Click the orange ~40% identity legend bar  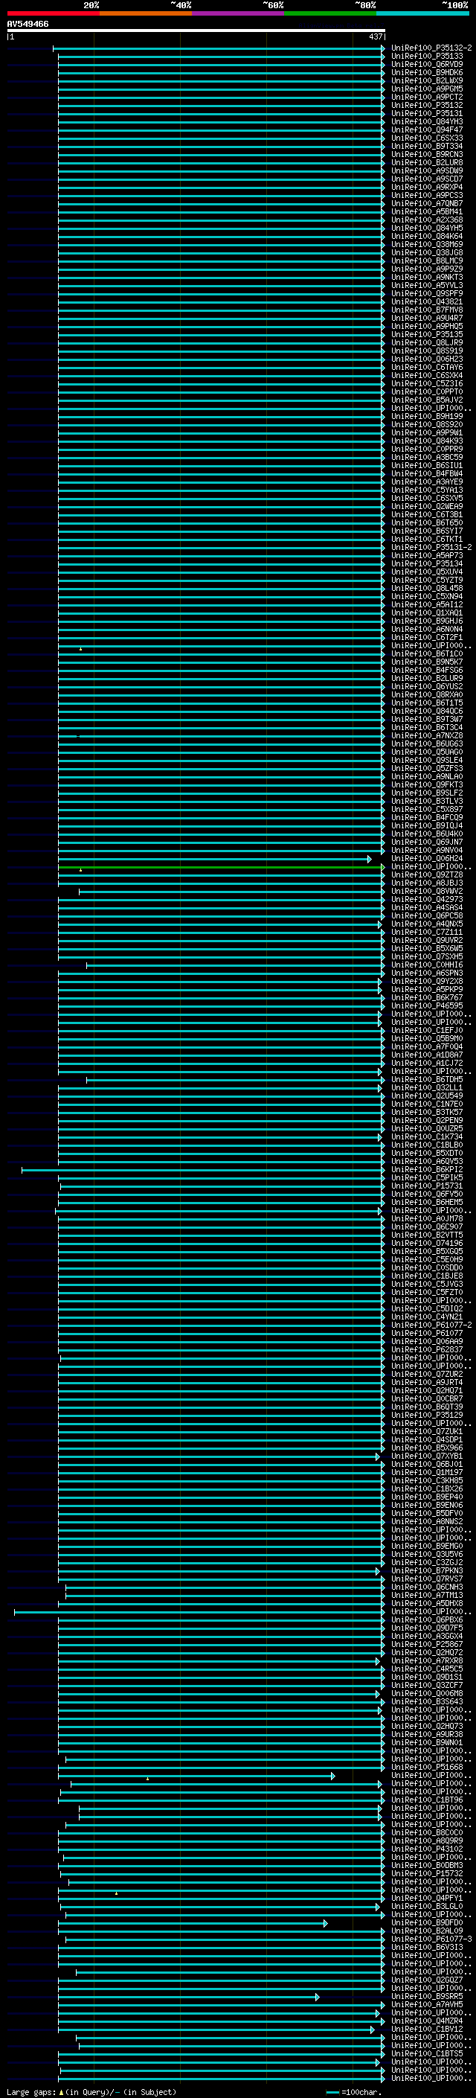146,13
